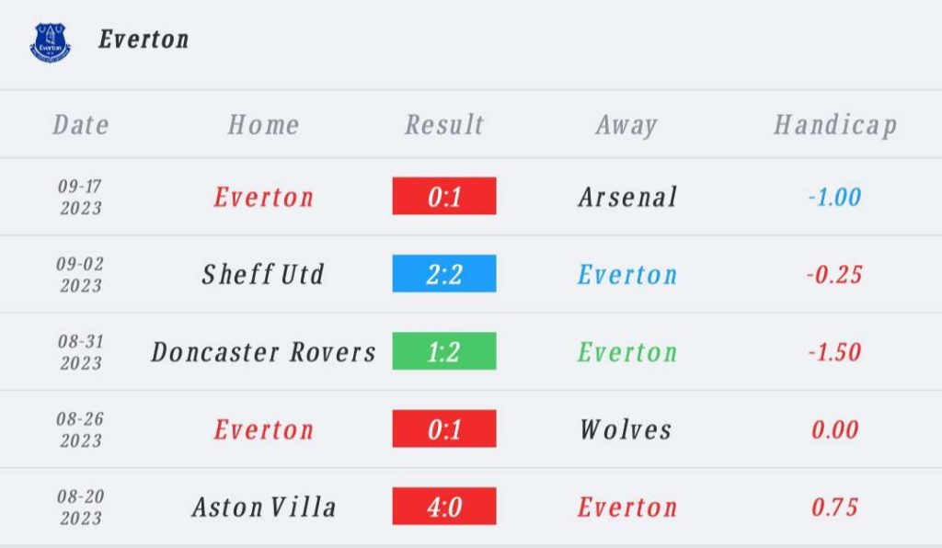Select the Handicap column header
942x548 pixels.
tap(834, 125)
